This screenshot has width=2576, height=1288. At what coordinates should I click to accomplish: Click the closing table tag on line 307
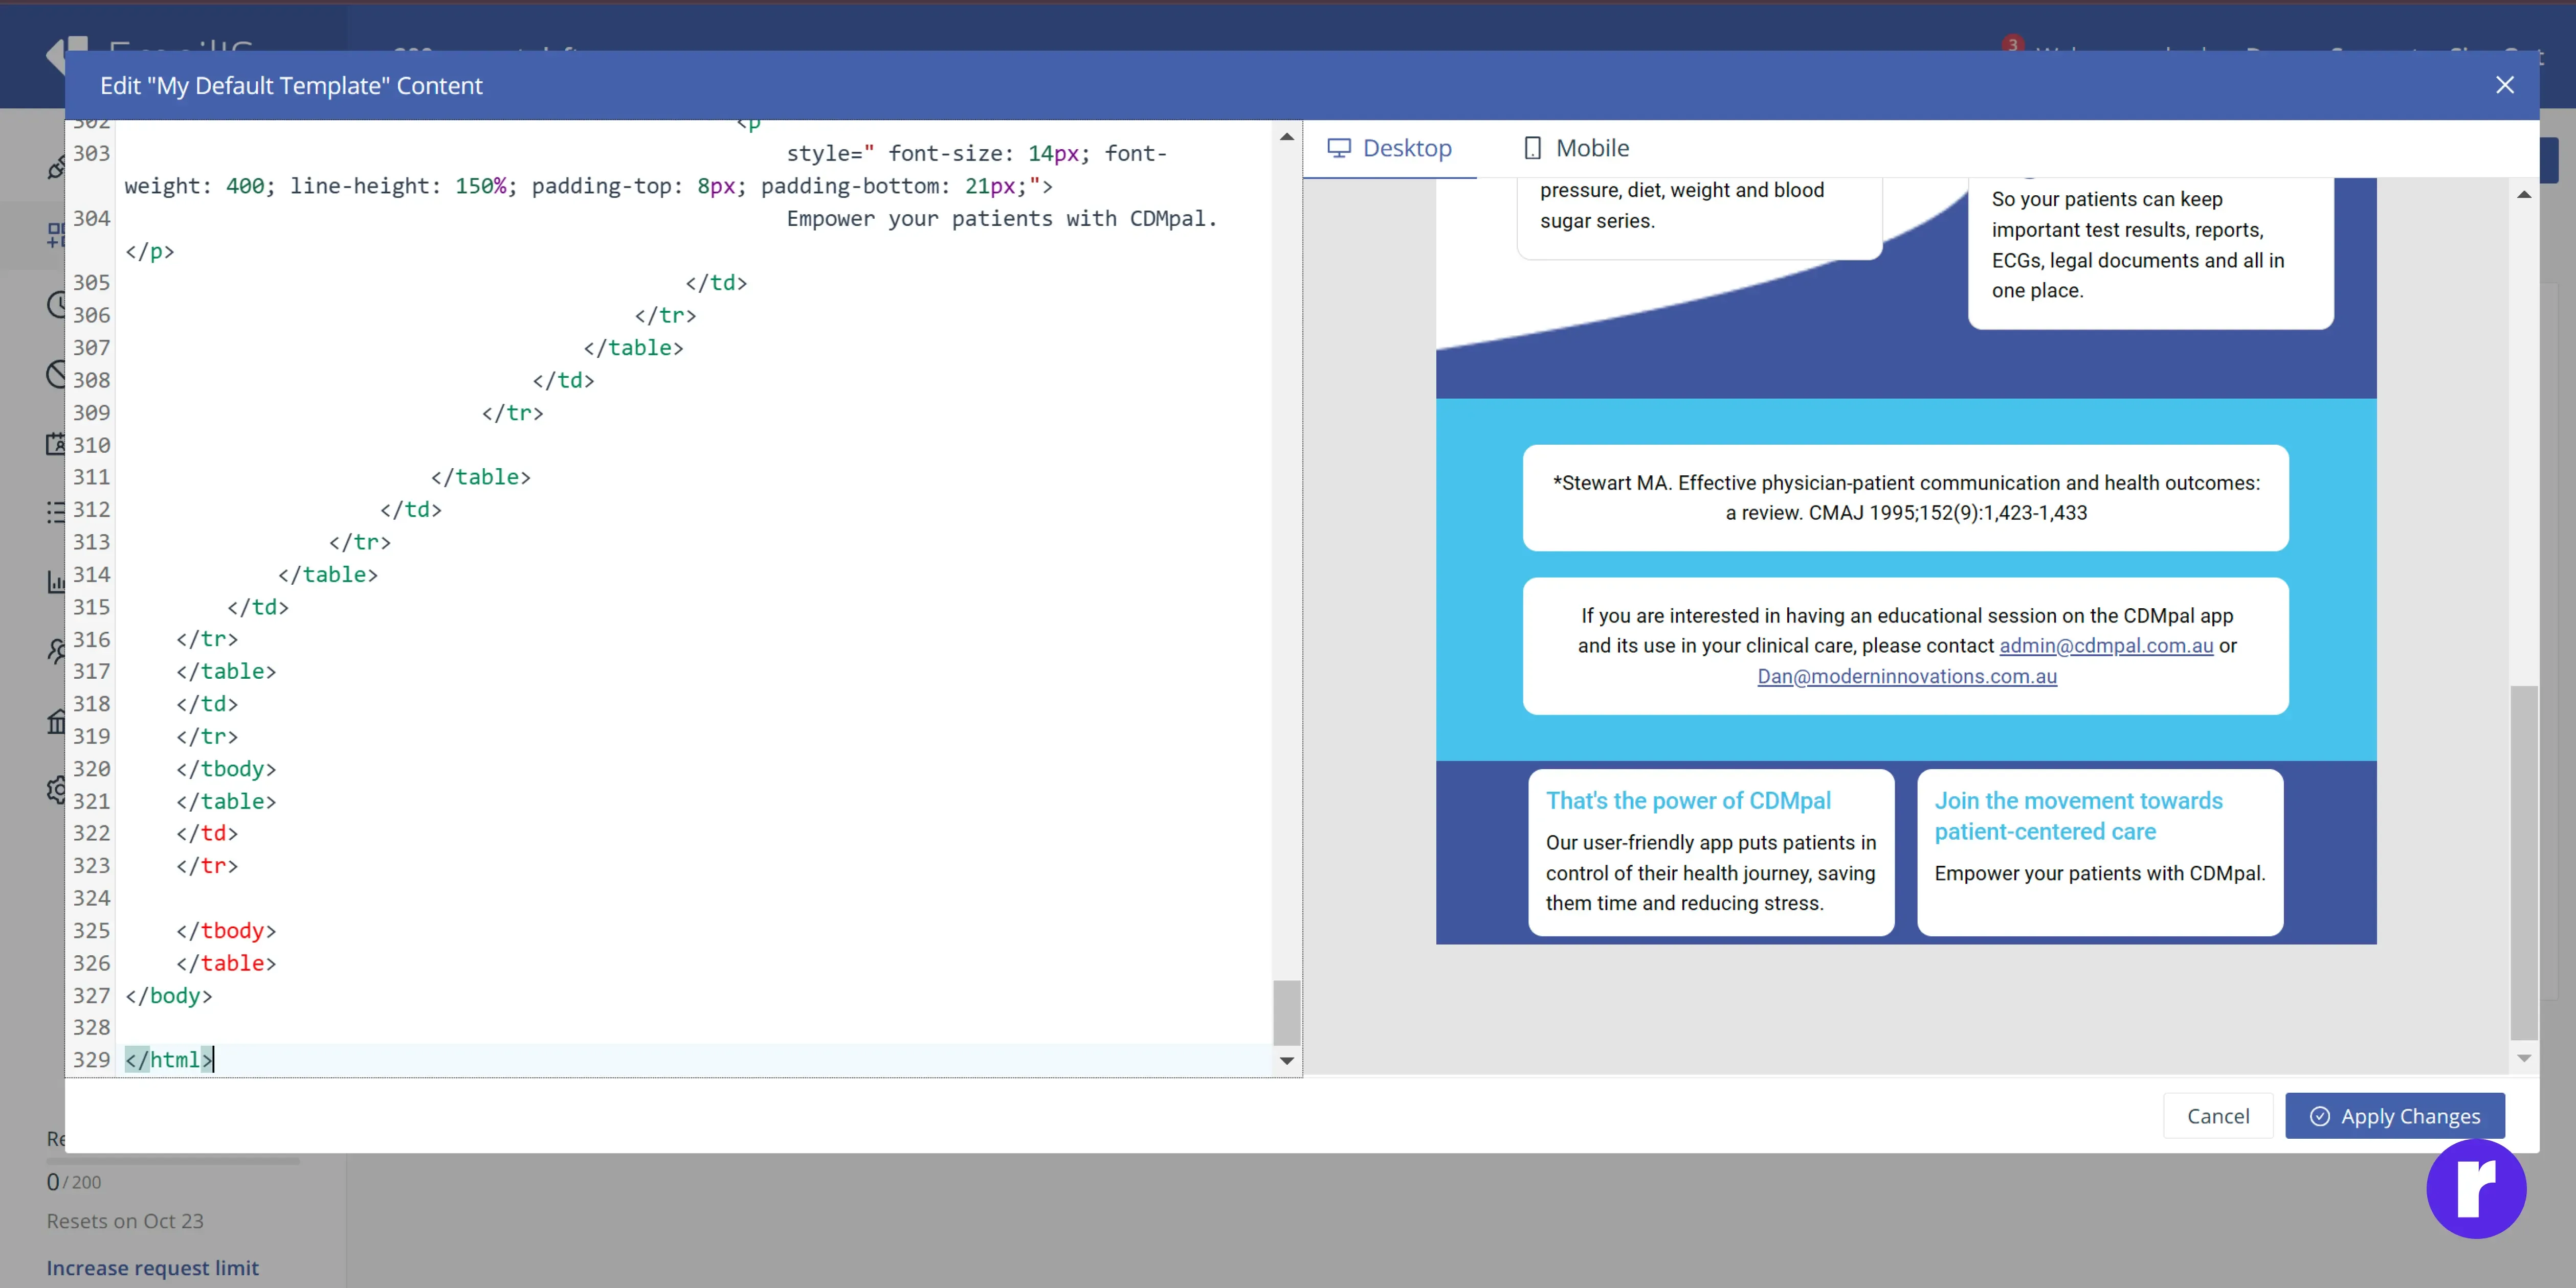633,348
